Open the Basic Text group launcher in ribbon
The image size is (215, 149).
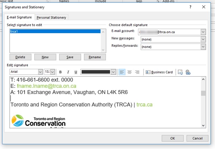pyautogui.click(x=48, y=1)
